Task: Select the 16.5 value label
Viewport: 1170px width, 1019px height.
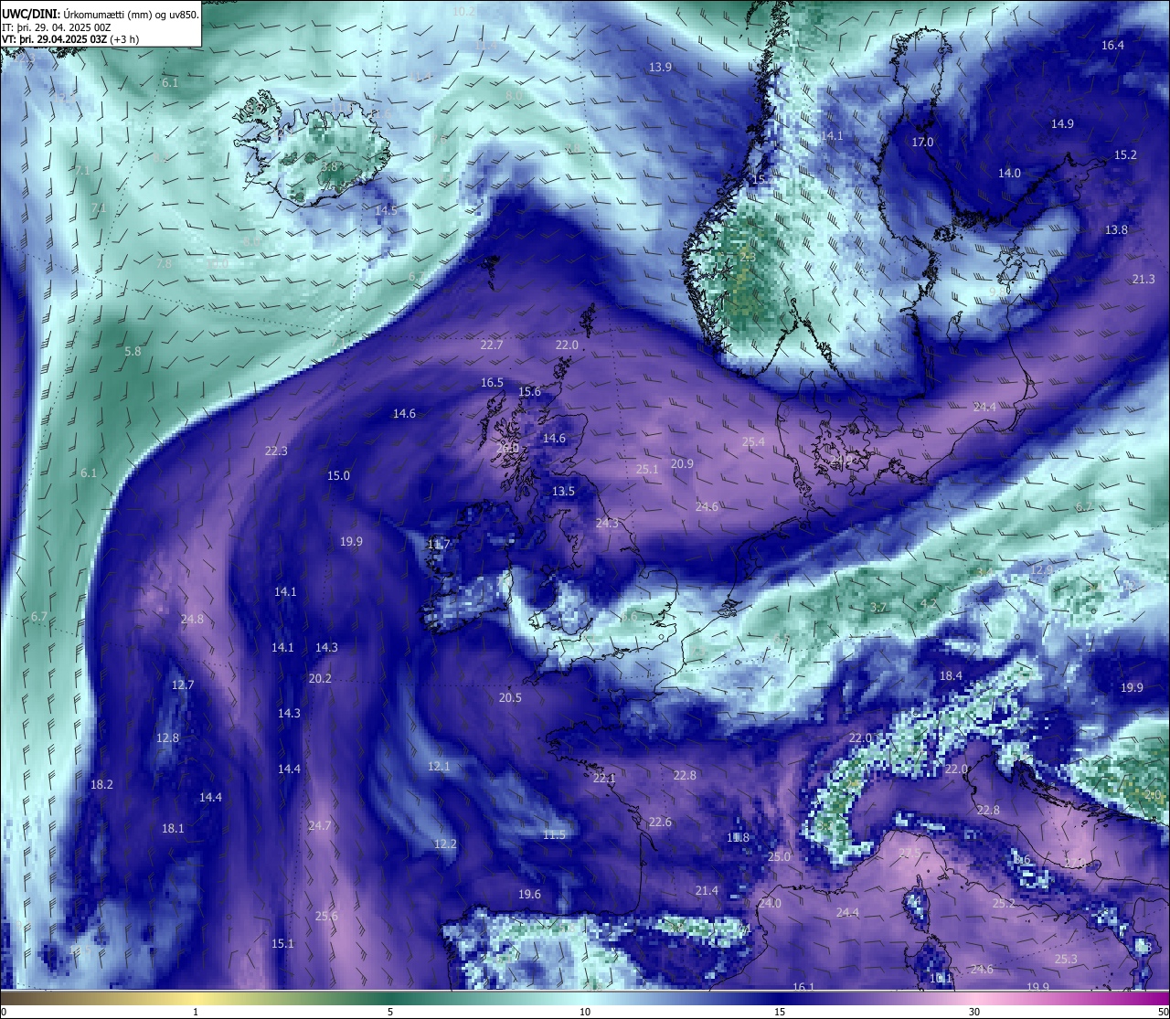Action: [492, 382]
